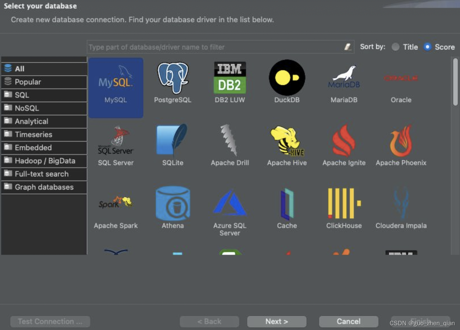The image size is (460, 330).
Task: Cancel the database connection wizard
Action: [349, 322]
